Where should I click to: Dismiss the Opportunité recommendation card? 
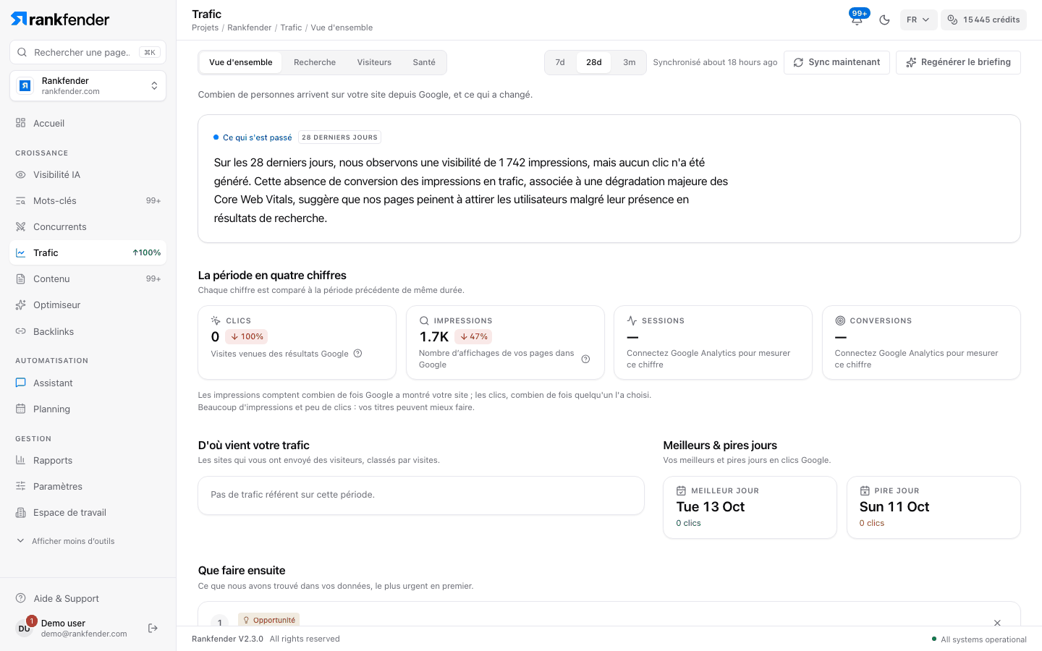coord(997,623)
